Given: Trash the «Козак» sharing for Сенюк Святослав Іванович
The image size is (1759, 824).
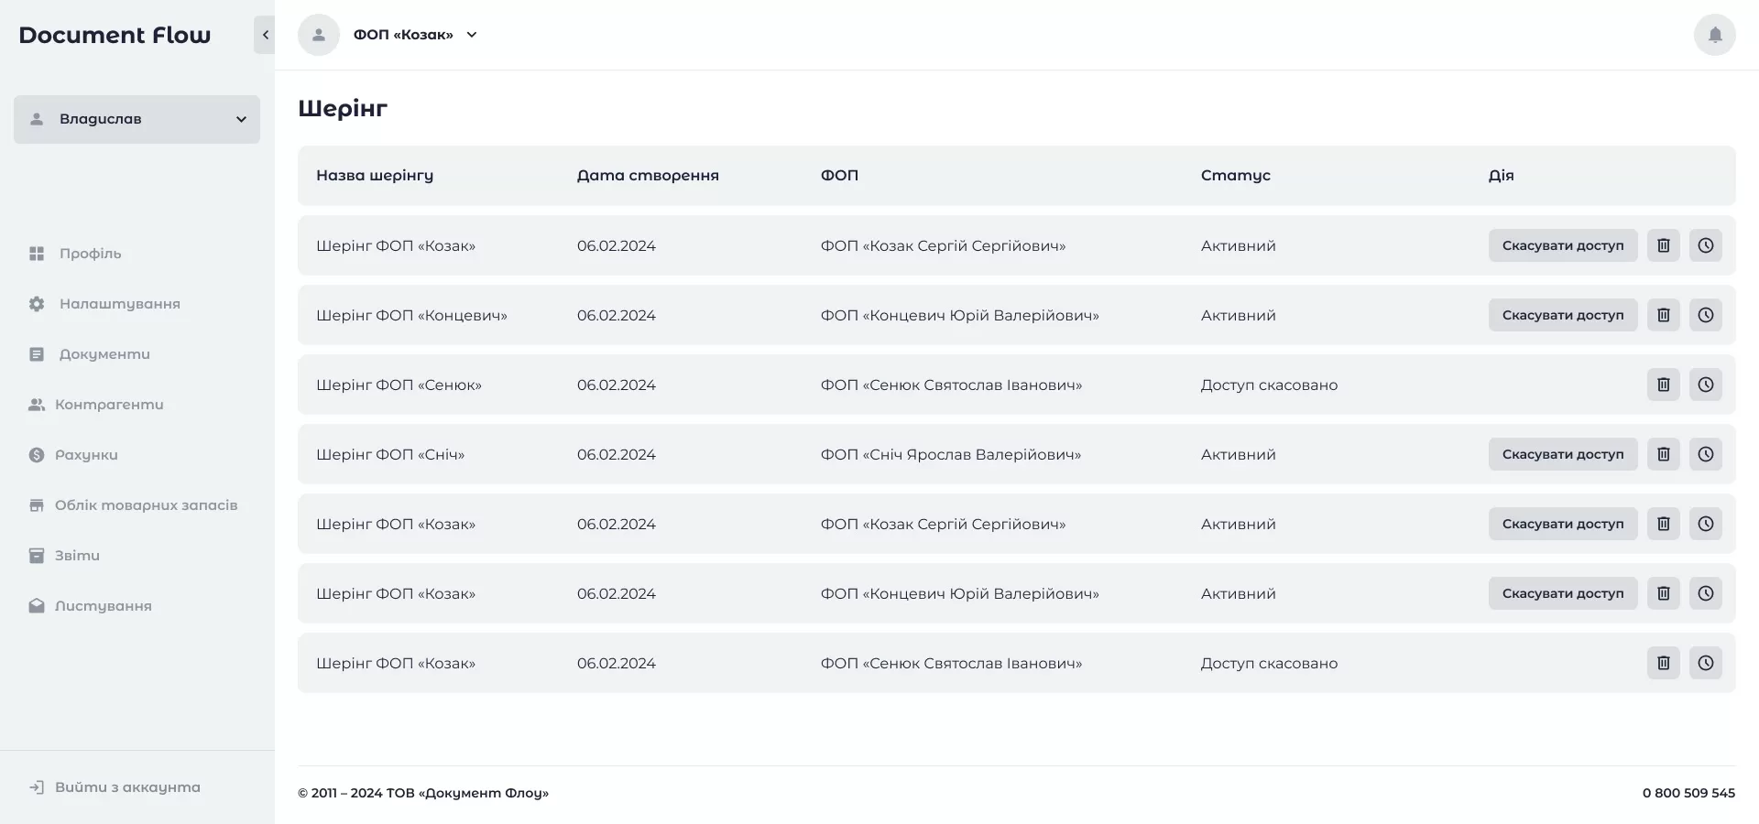Looking at the screenshot, I should click(1664, 663).
